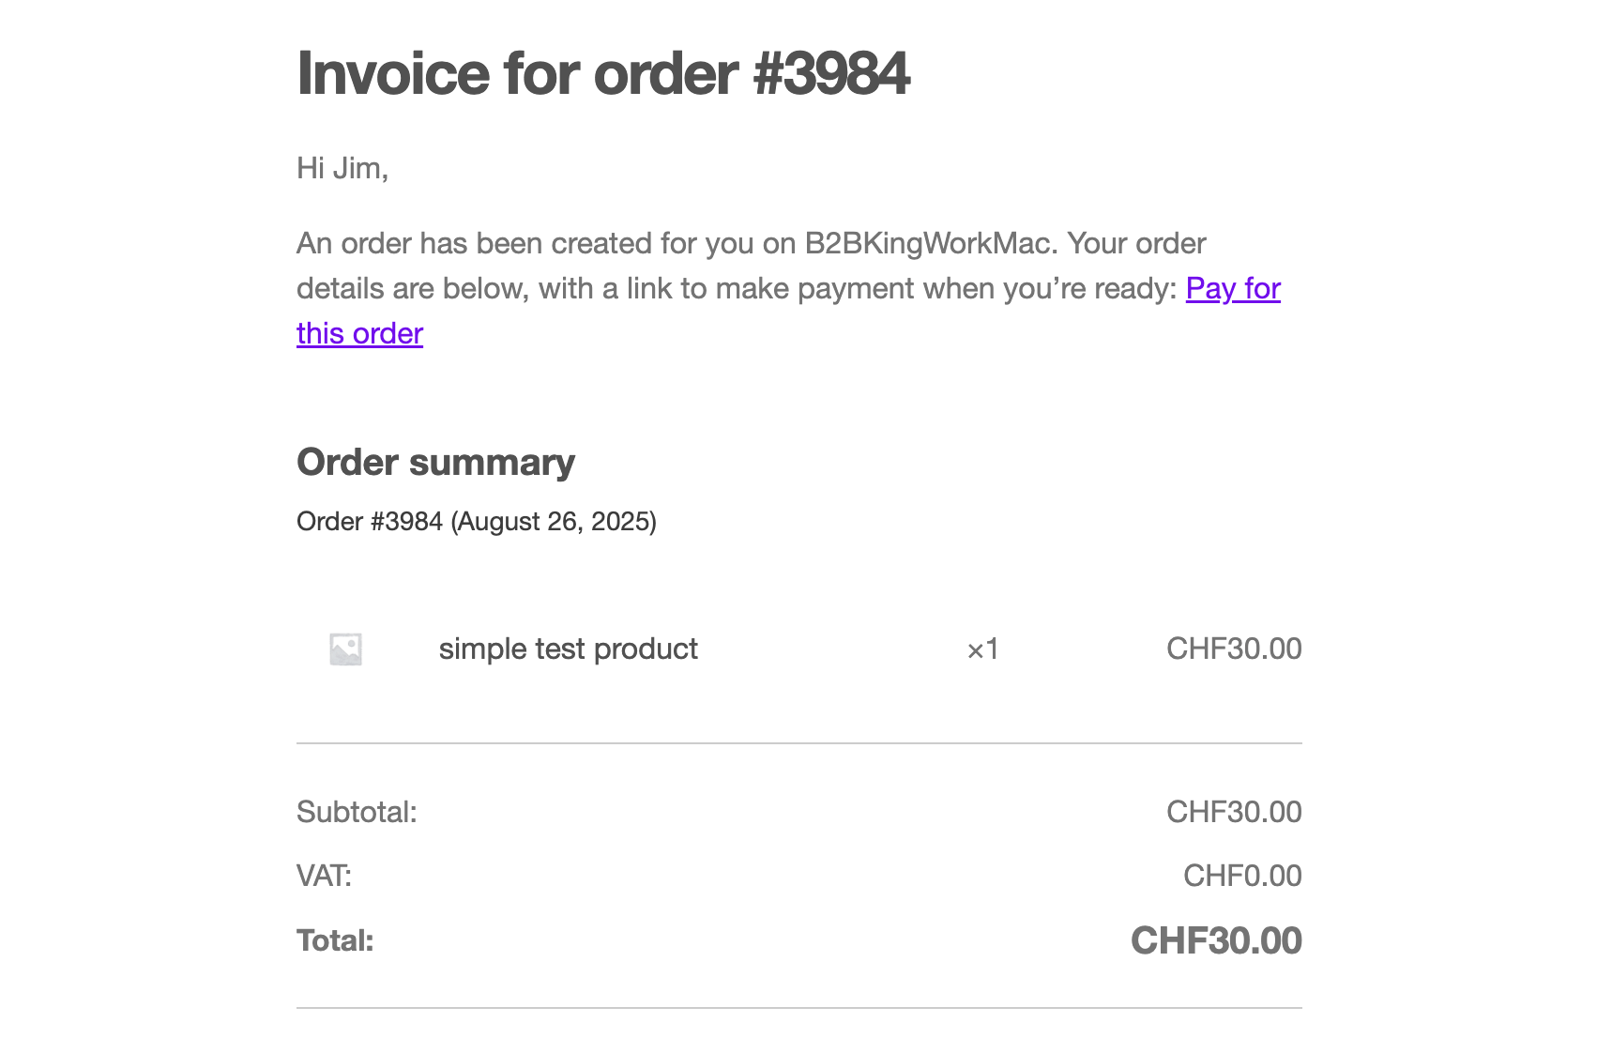1612x1038 pixels.
Task: Click the divider line below the product row
Action: coord(799,743)
